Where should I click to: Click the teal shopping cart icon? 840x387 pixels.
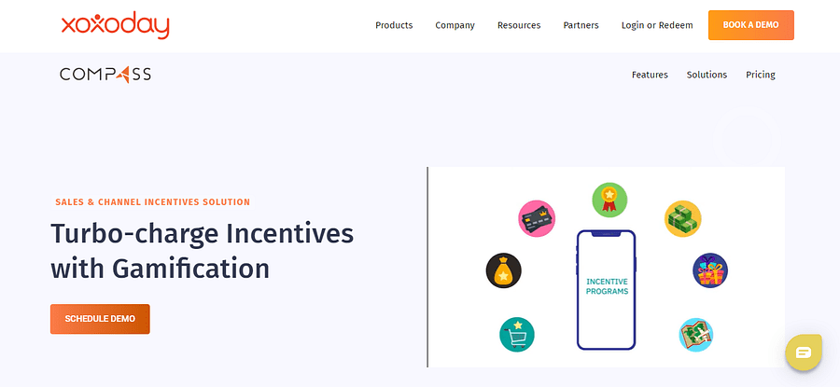pyautogui.click(x=517, y=335)
